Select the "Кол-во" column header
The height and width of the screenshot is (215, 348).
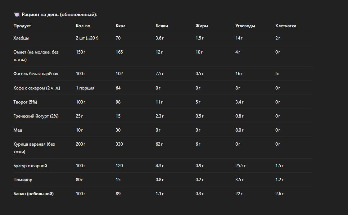click(82, 26)
